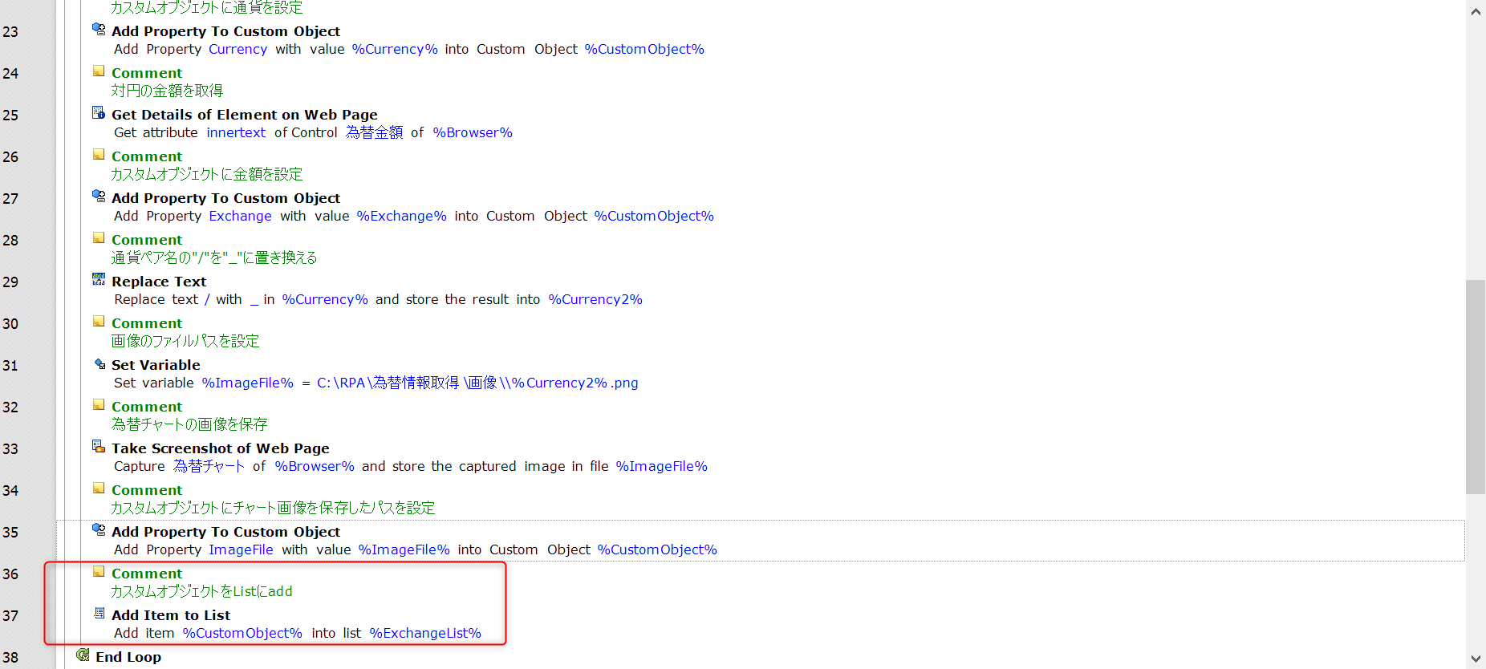Click the ImageFile property name on row 35

coord(241,549)
